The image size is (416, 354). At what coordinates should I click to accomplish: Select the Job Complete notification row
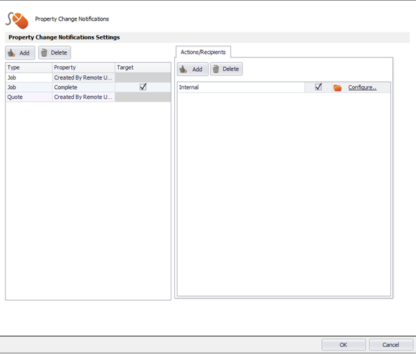point(88,87)
